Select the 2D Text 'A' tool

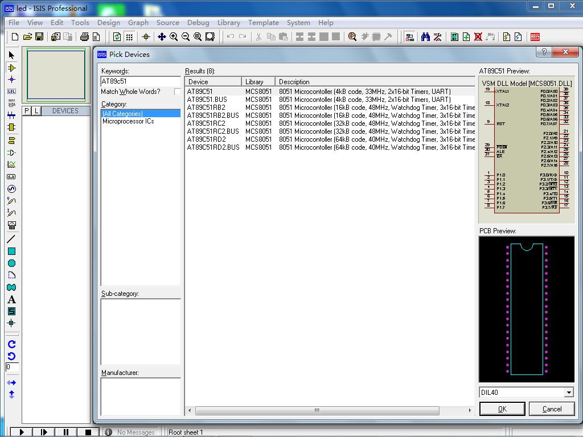coord(11,299)
